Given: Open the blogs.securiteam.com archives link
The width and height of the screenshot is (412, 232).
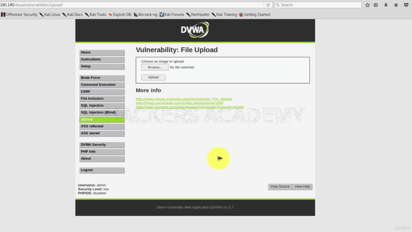Looking at the screenshot, I should point(179,103).
